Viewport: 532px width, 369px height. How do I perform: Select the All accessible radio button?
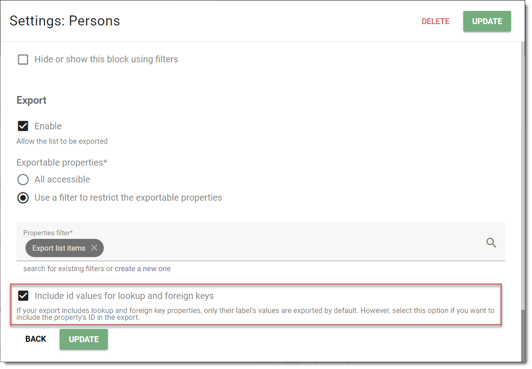point(23,179)
